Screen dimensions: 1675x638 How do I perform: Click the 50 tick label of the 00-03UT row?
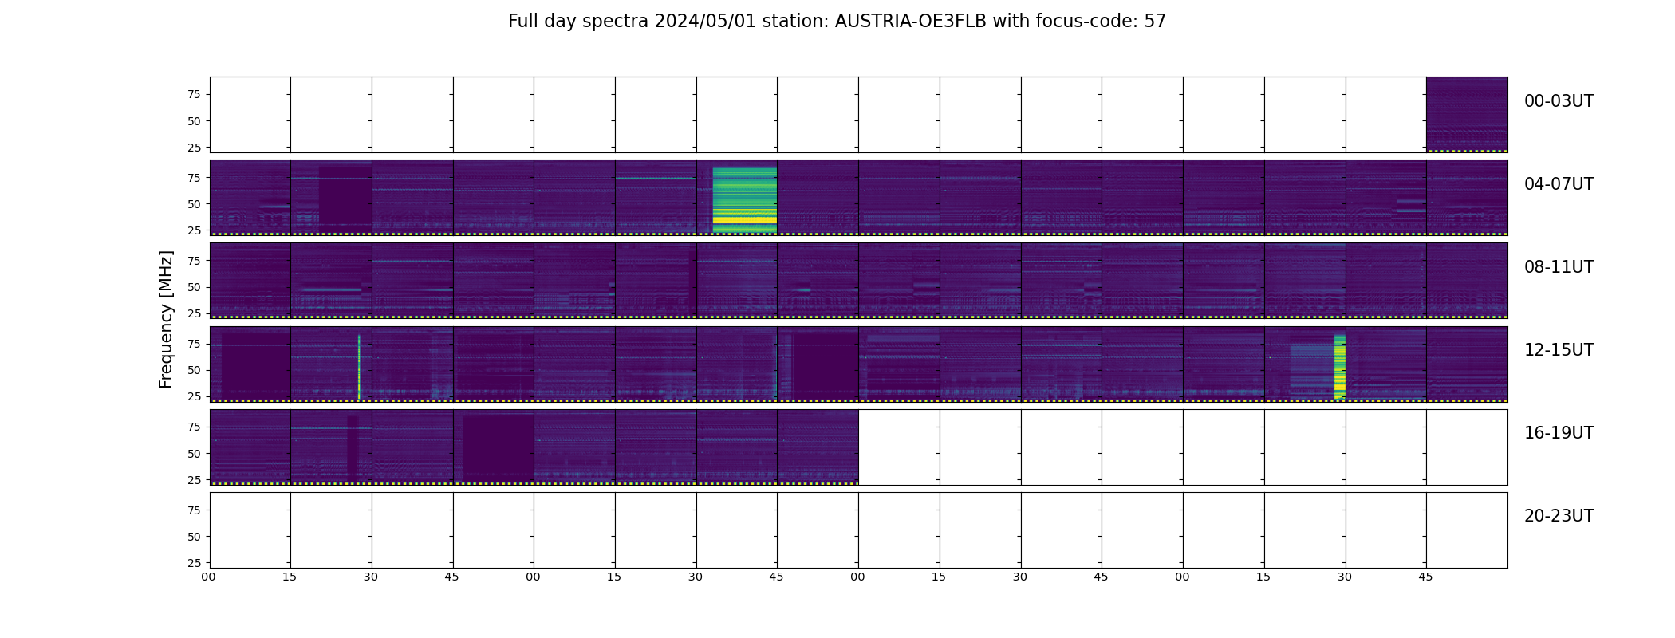pos(194,121)
